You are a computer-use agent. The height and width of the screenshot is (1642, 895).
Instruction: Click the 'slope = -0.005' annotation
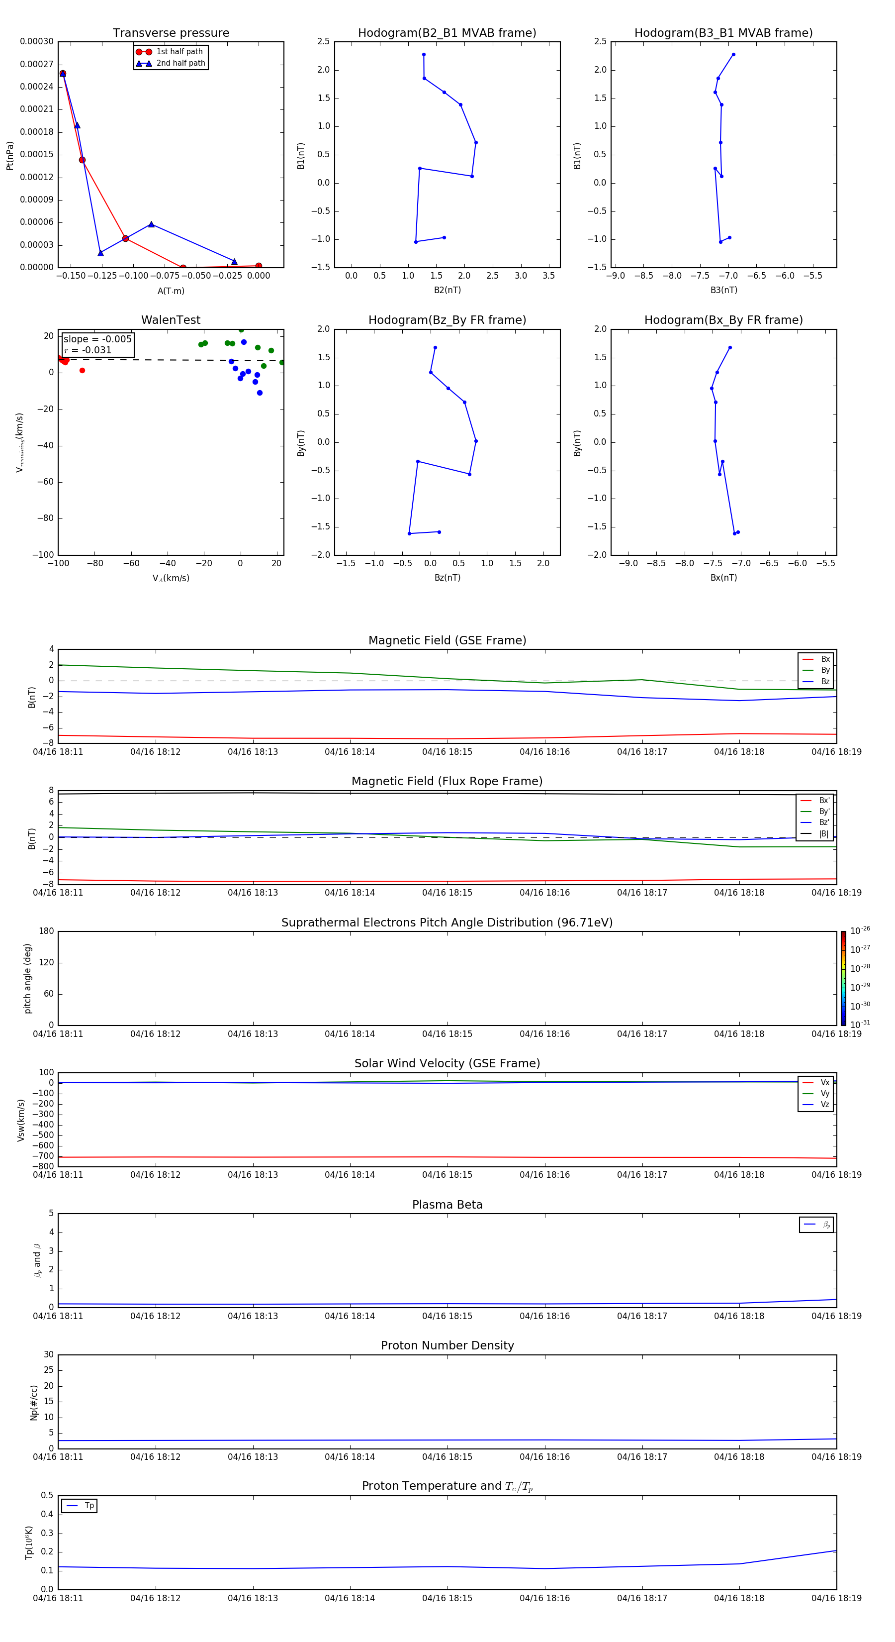pos(97,339)
